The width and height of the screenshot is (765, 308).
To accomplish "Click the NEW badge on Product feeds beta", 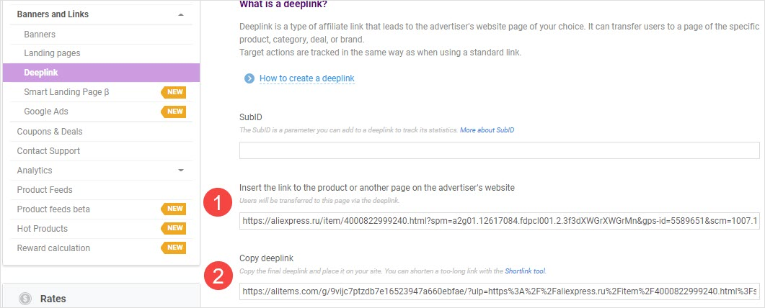I will click(x=174, y=209).
